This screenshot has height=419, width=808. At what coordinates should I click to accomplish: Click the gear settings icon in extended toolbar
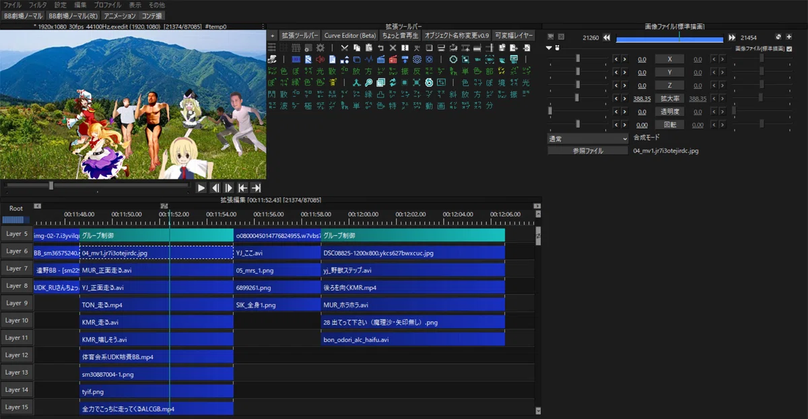(x=321, y=48)
